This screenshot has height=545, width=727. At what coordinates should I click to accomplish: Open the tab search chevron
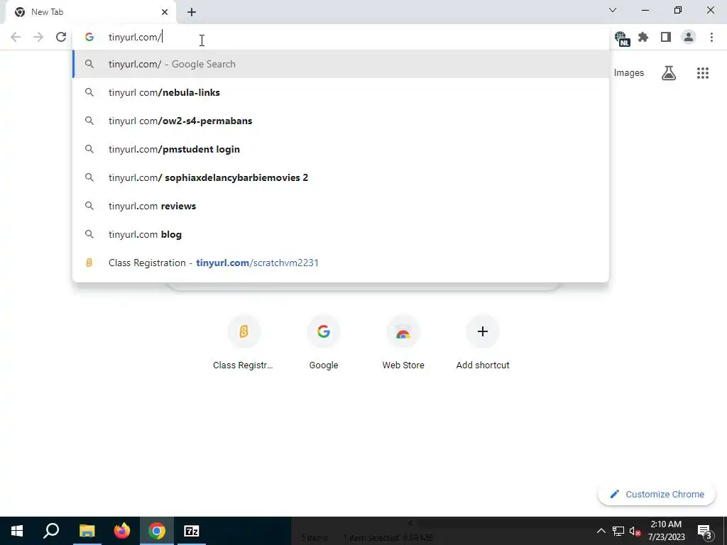613,10
